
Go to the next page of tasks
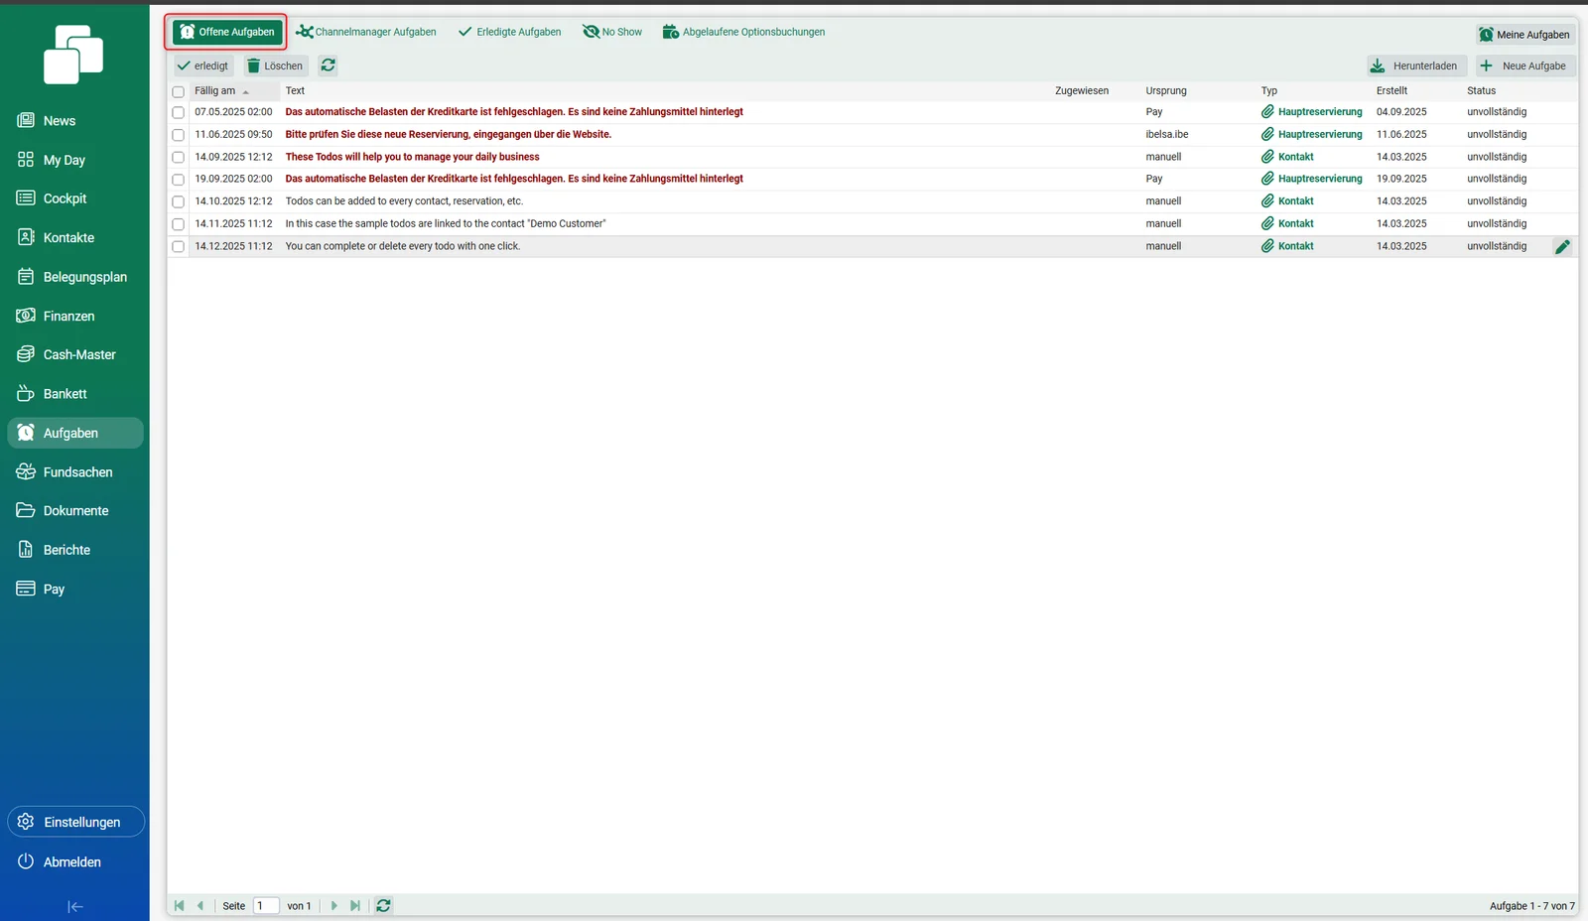pos(334,905)
